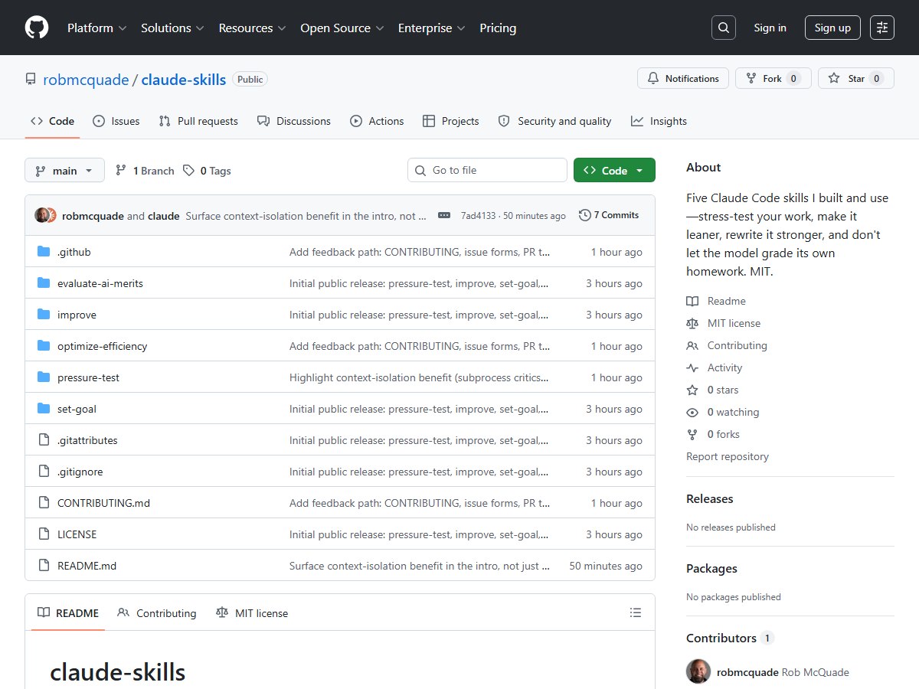The height and width of the screenshot is (689, 919).
Task: Click Report repository link
Action: [728, 456]
